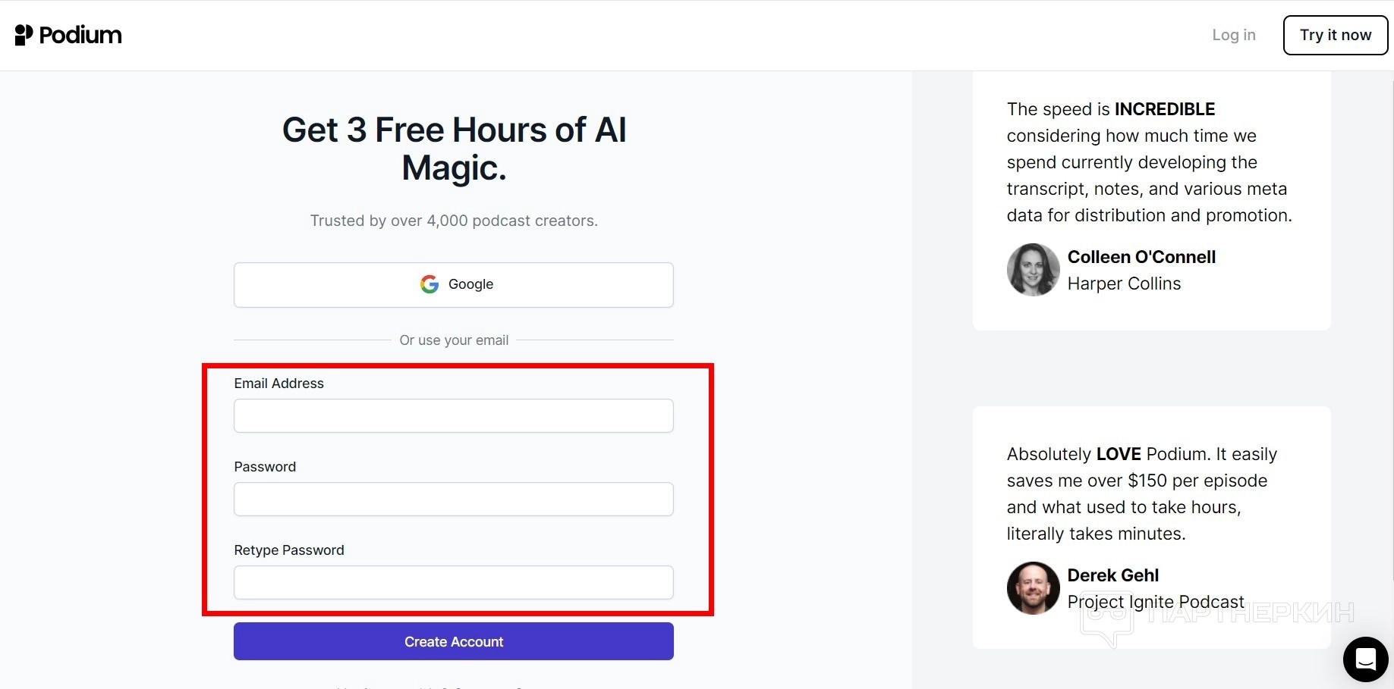This screenshot has height=689, width=1394.
Task: Click the Google logo icon
Action: pyautogui.click(x=430, y=284)
